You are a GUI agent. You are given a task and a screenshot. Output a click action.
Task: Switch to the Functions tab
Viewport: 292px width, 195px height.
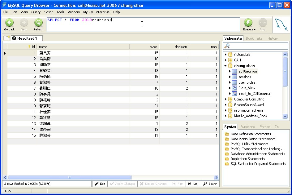click(x=247, y=127)
